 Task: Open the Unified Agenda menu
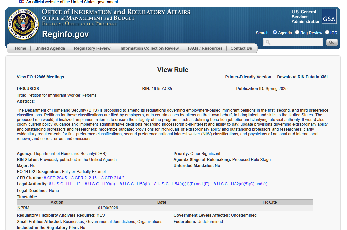pyautogui.click(x=50, y=48)
